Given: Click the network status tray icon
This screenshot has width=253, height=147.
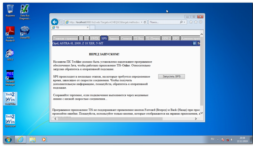Looking at the screenshot, I should tap(227, 139).
